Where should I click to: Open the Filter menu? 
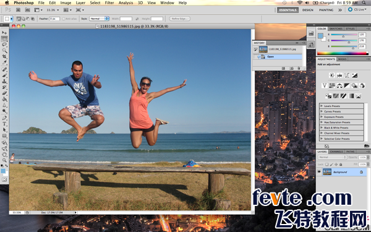pyautogui.click(x=109, y=3)
